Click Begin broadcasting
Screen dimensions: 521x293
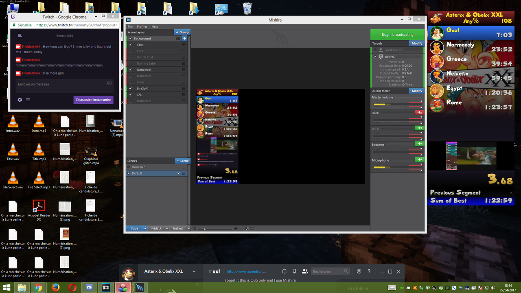[397, 35]
